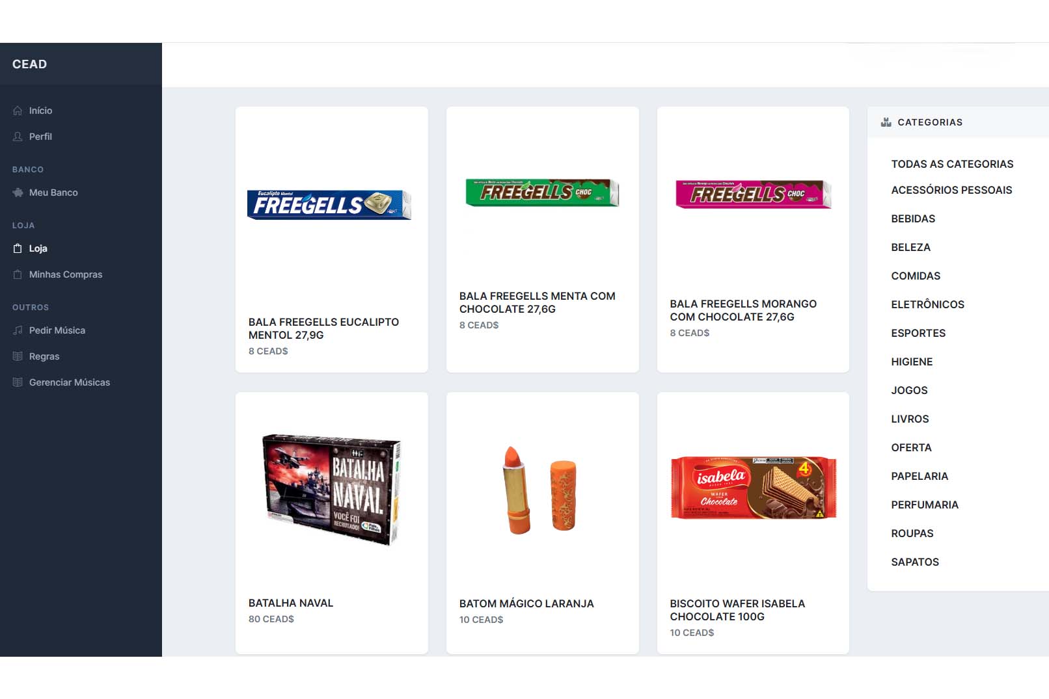The height and width of the screenshot is (699, 1049).
Task: Open Bala Freegells Morango com Chocolate title
Action: click(x=743, y=311)
